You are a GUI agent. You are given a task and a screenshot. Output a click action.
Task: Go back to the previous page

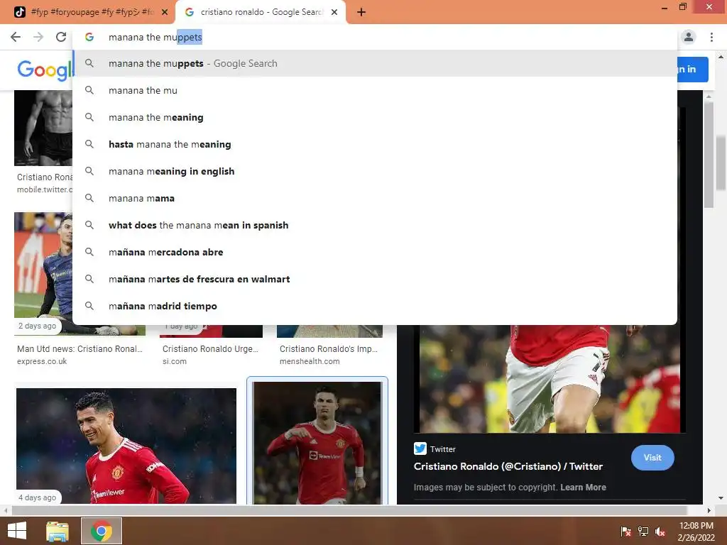(16, 37)
